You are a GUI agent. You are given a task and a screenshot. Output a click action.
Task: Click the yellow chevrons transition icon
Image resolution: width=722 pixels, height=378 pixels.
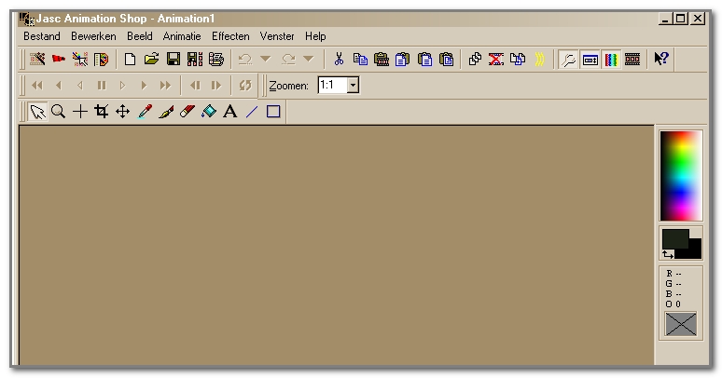[539, 59]
